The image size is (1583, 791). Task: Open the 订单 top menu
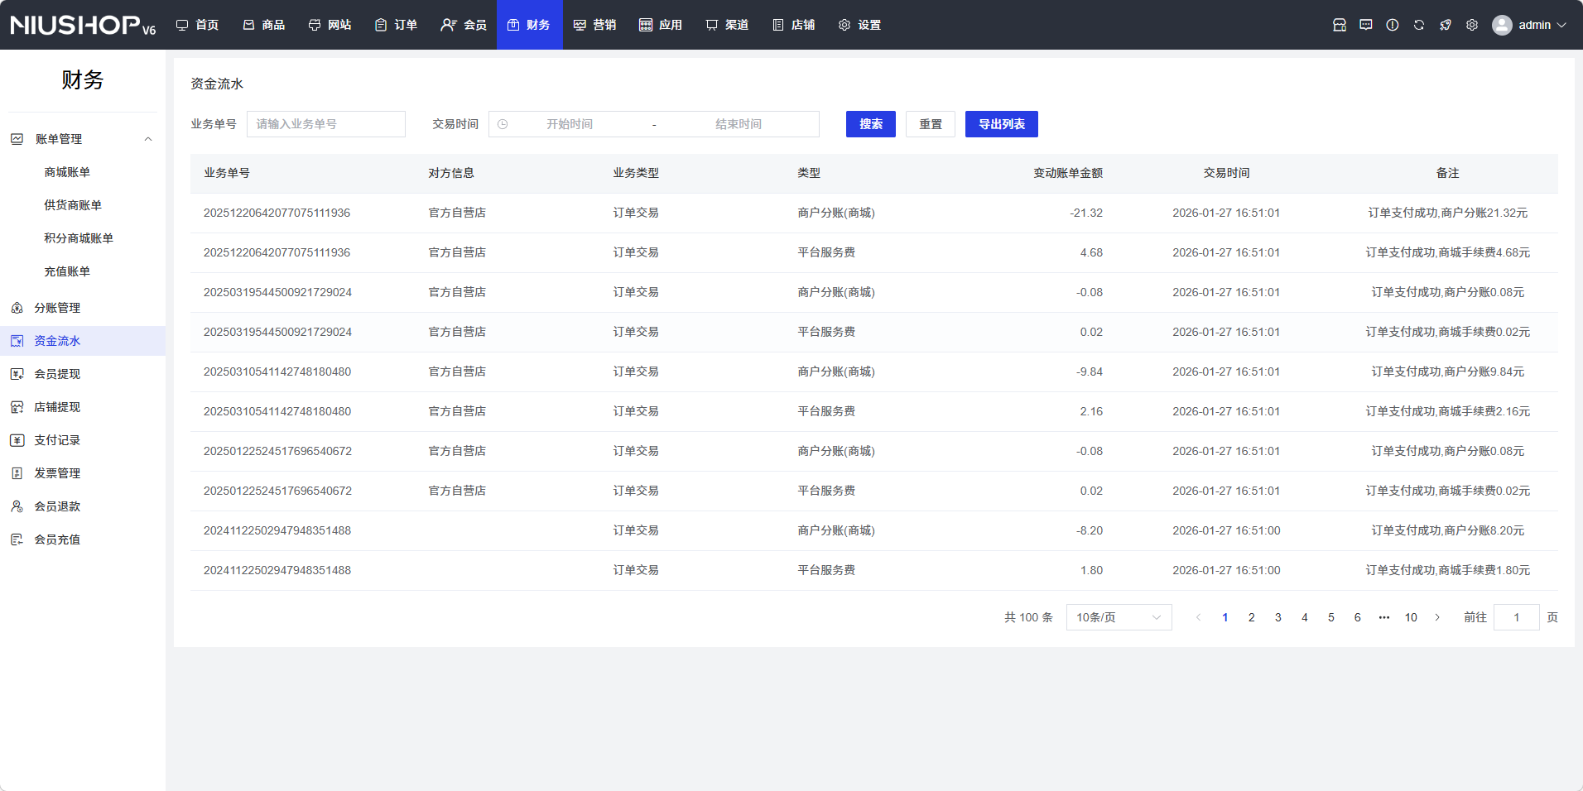(x=396, y=25)
